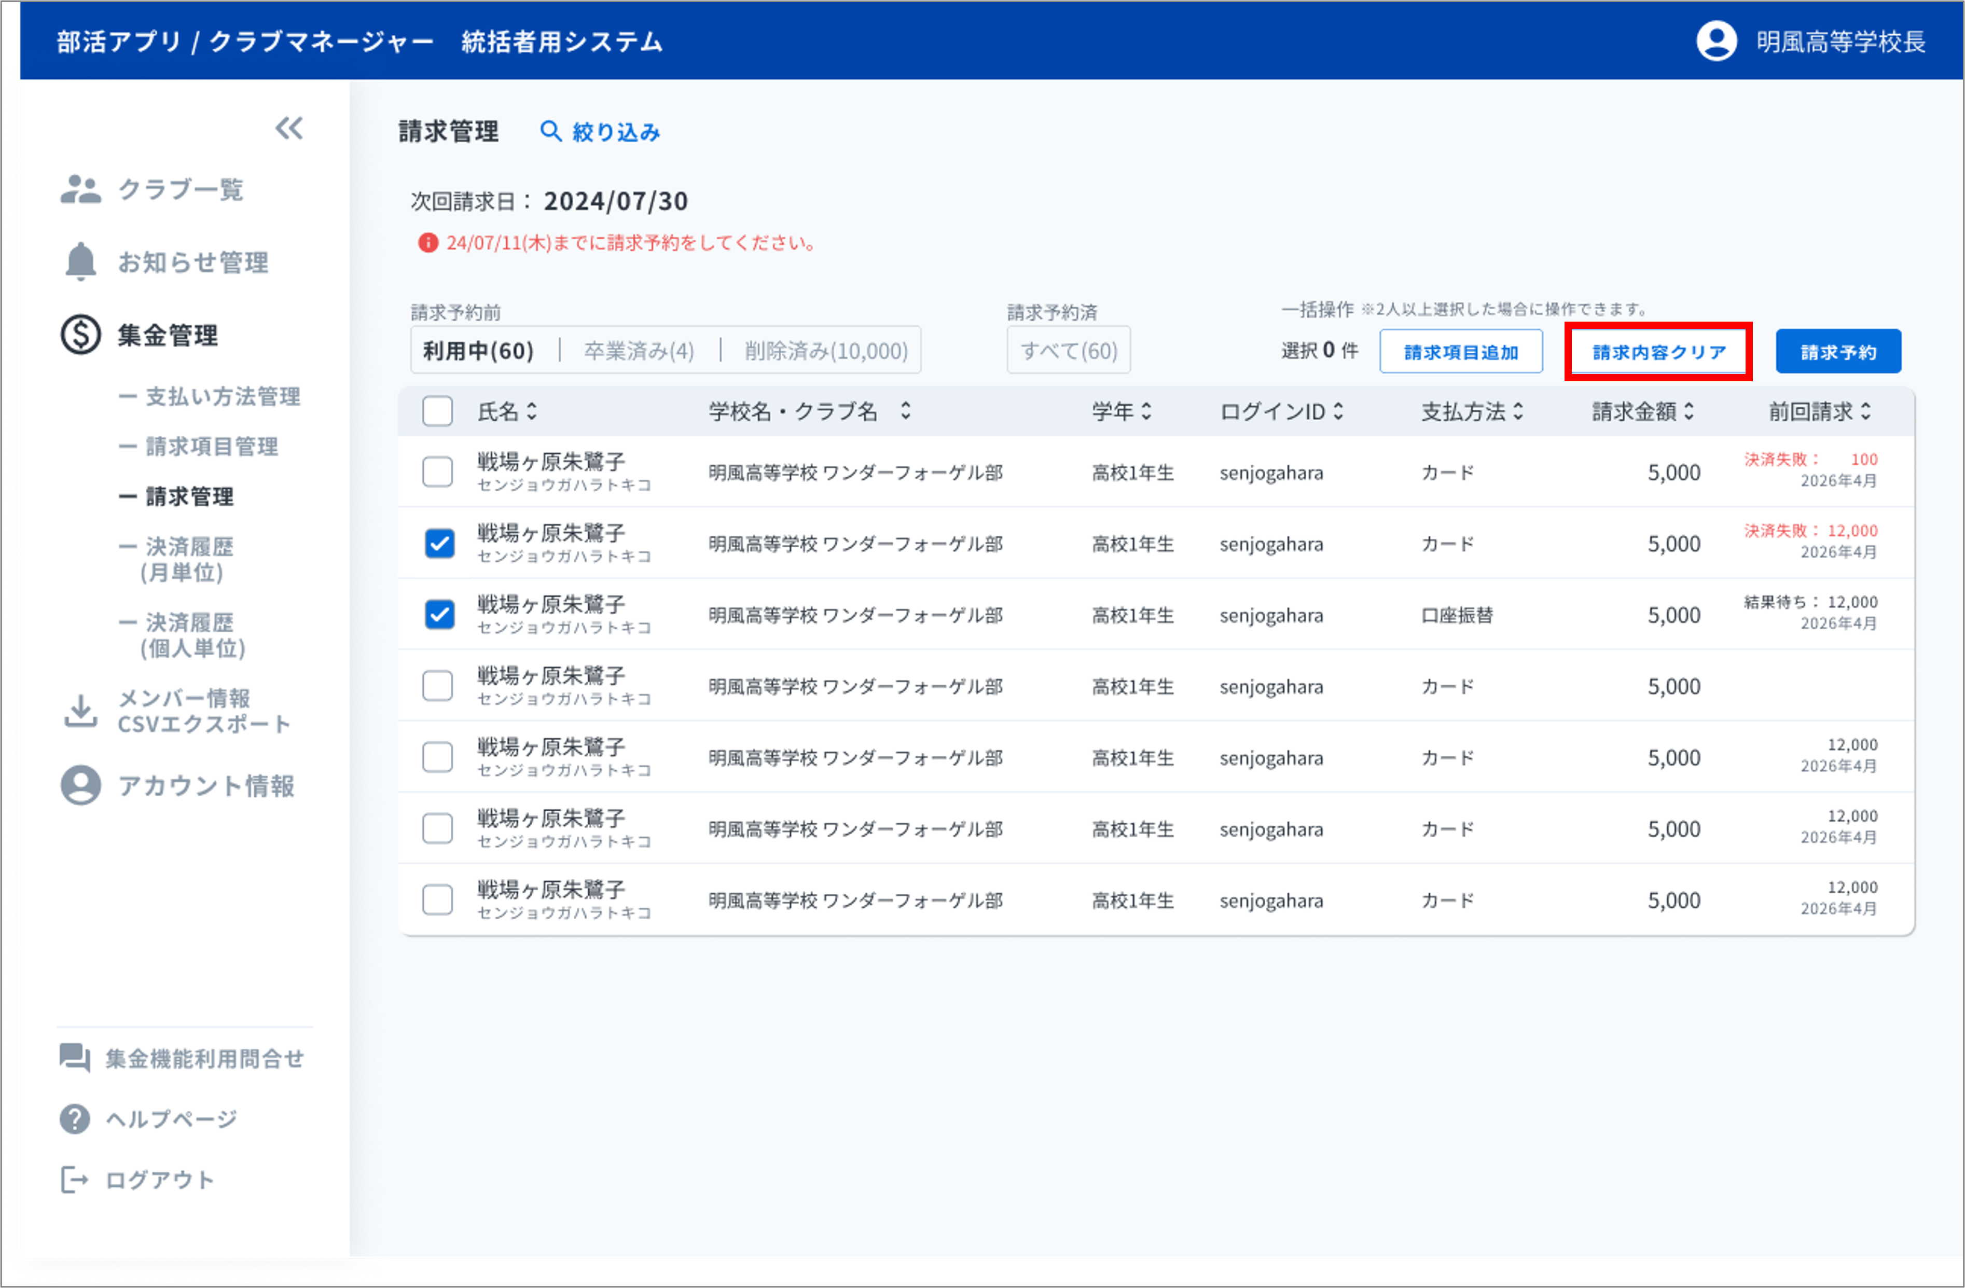Sort by ログインID column arrows
The height and width of the screenshot is (1288, 1965).
pyautogui.click(x=1338, y=410)
